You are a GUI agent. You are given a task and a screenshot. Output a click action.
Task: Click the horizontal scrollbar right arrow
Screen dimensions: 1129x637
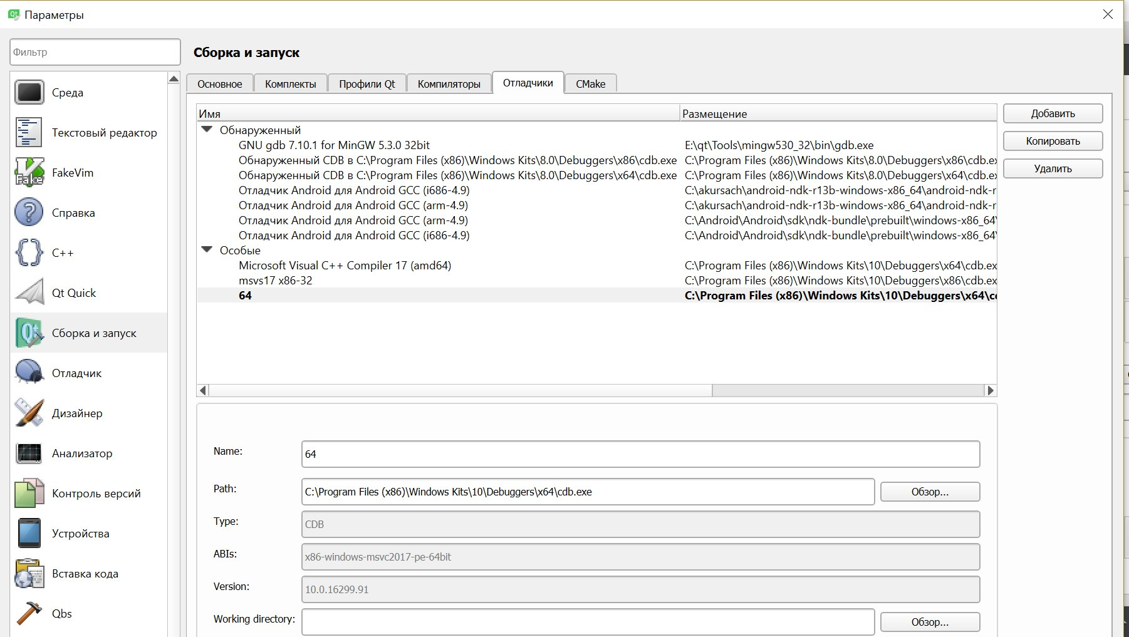(x=991, y=390)
